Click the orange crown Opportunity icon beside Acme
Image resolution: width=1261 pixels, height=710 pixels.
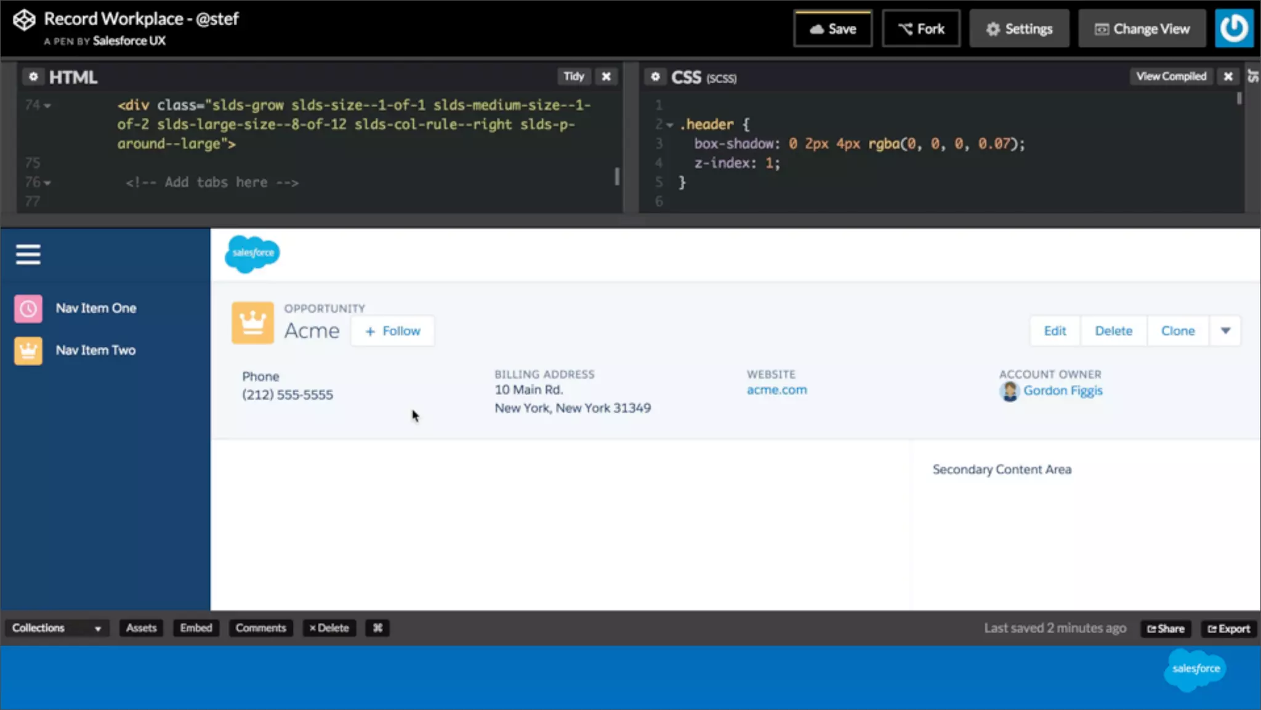coord(252,323)
